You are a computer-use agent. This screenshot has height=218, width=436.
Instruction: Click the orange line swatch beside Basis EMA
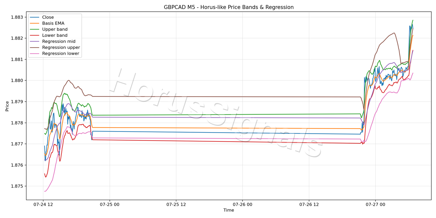35,23
